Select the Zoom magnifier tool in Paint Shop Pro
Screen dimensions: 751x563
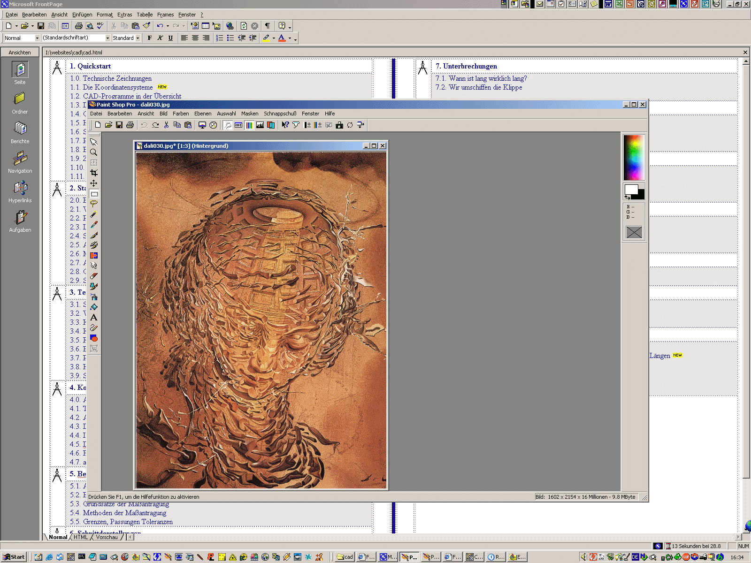(x=94, y=152)
